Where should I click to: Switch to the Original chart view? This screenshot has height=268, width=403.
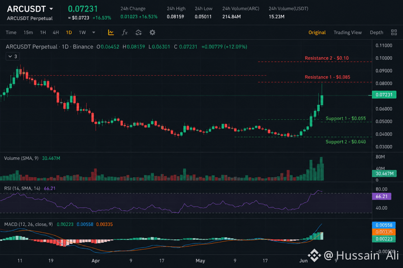(317, 33)
